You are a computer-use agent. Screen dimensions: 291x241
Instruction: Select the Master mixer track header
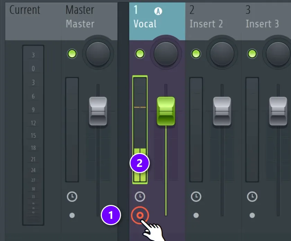tap(89, 21)
